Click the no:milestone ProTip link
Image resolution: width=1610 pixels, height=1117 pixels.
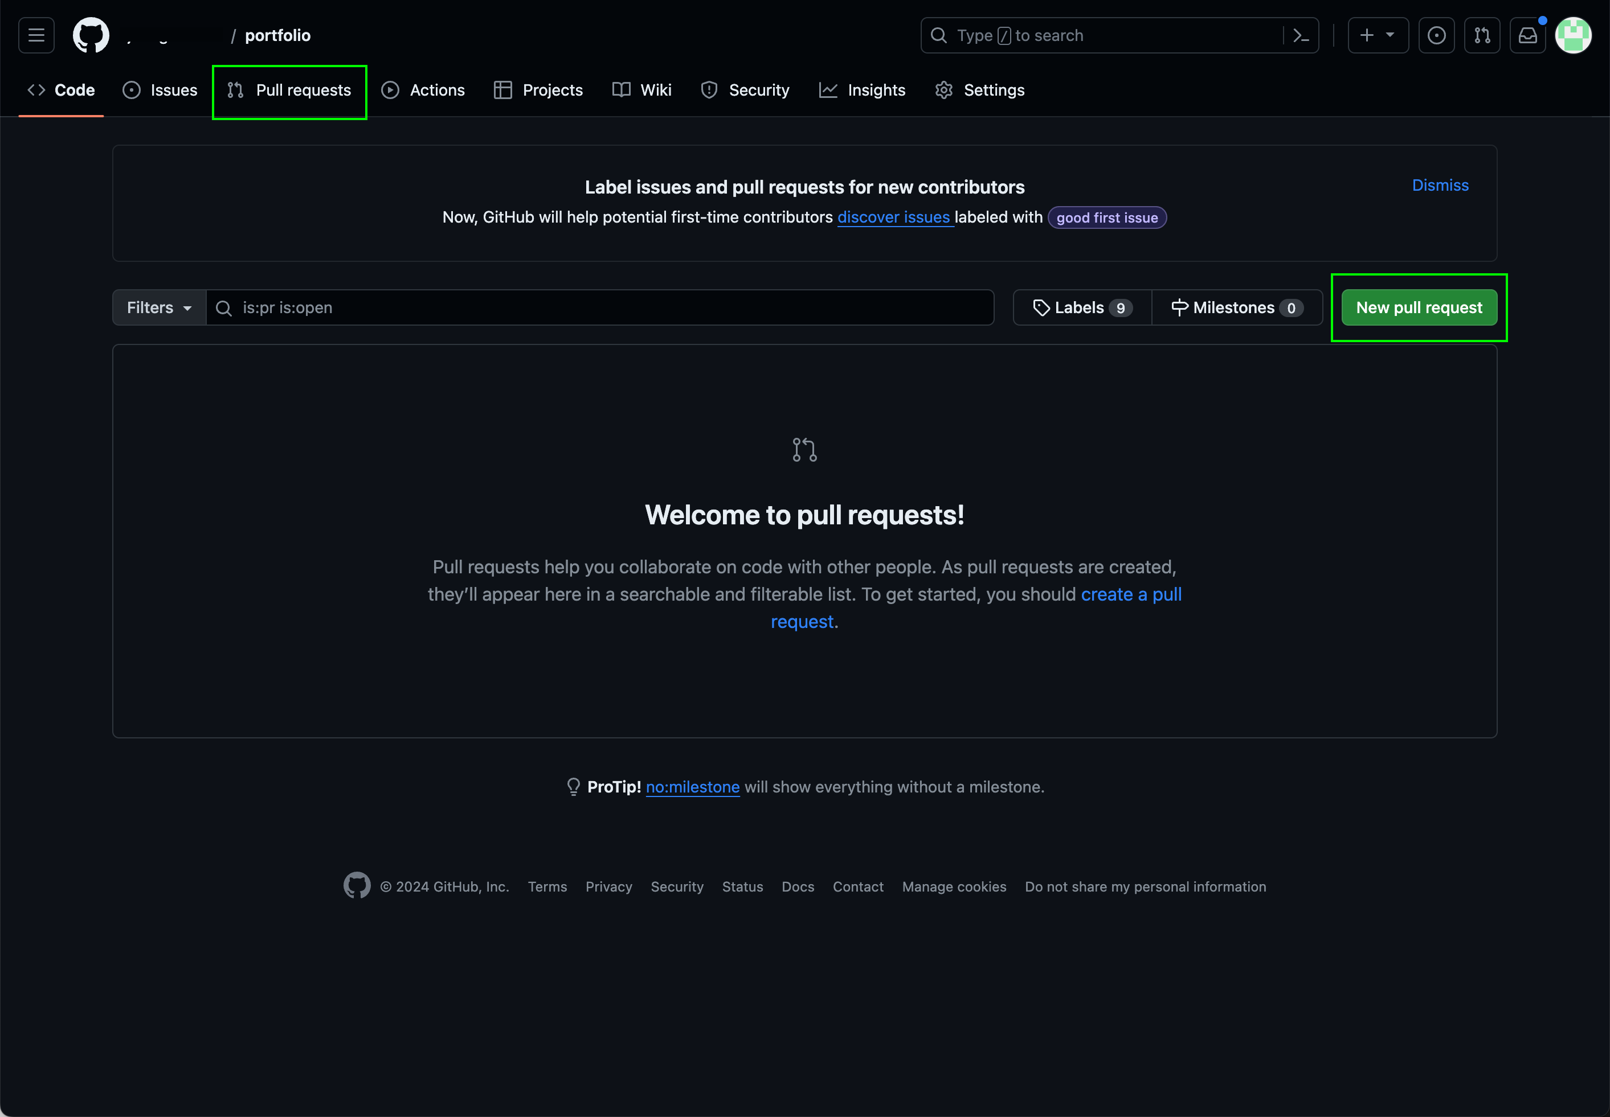692,787
